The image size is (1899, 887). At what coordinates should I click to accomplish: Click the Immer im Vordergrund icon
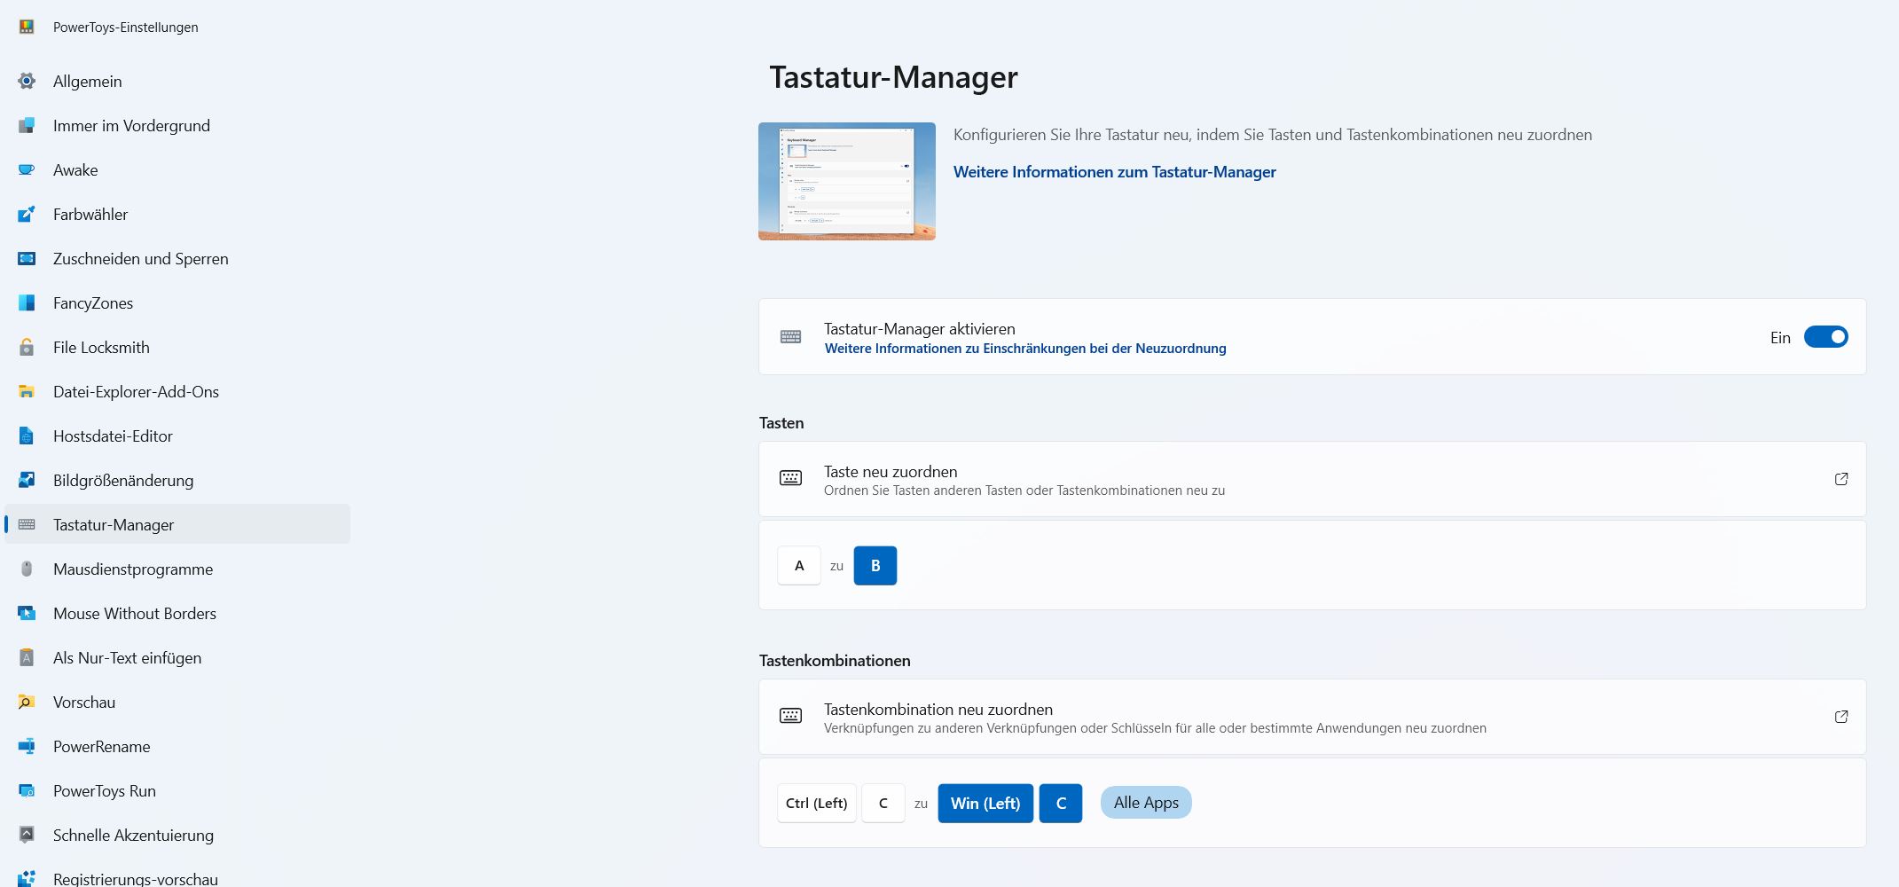click(x=27, y=125)
